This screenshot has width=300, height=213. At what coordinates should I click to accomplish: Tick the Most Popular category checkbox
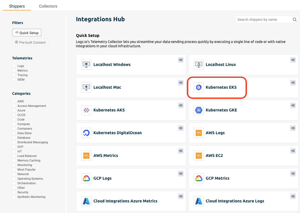14,170
